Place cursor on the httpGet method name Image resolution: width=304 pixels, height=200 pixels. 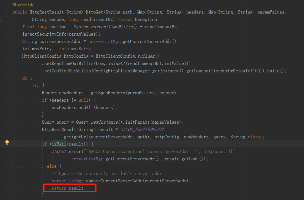tap(94, 12)
